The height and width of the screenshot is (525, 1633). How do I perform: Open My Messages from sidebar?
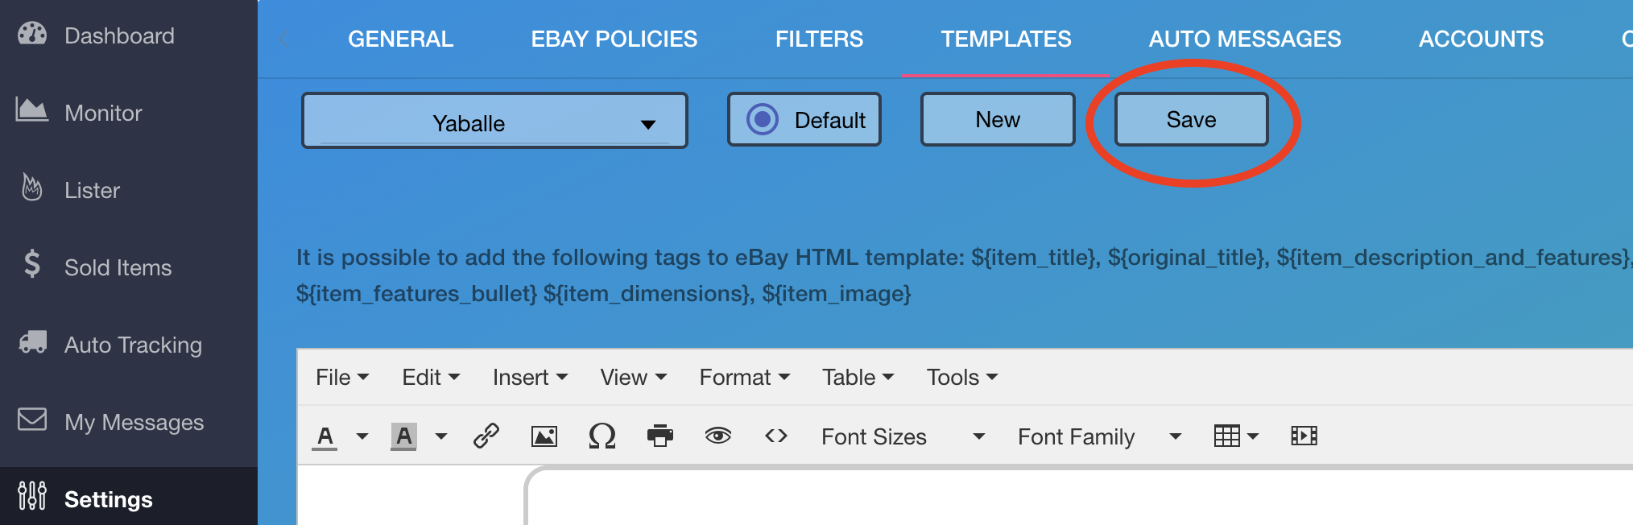click(134, 422)
